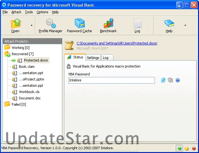Open the Options menu
Image resolution: width=199 pixels, height=153 pixels.
click(x=42, y=12)
